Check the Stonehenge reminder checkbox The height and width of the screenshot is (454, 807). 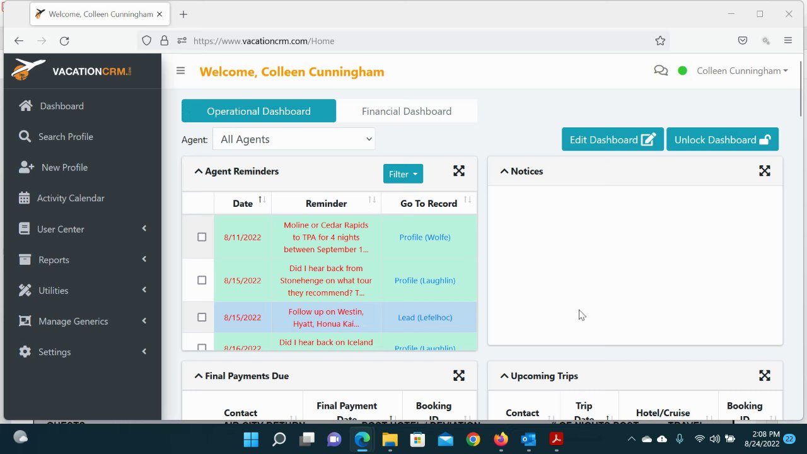pos(202,280)
